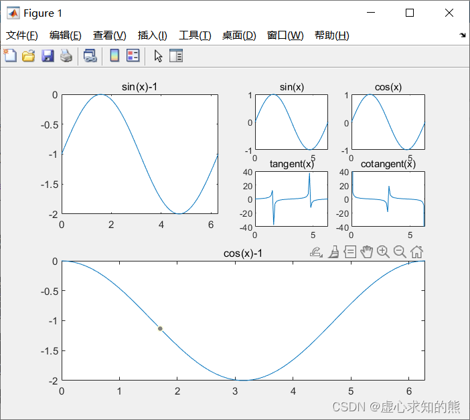
Task: Click the dock figure arrow icon
Action: point(463,35)
